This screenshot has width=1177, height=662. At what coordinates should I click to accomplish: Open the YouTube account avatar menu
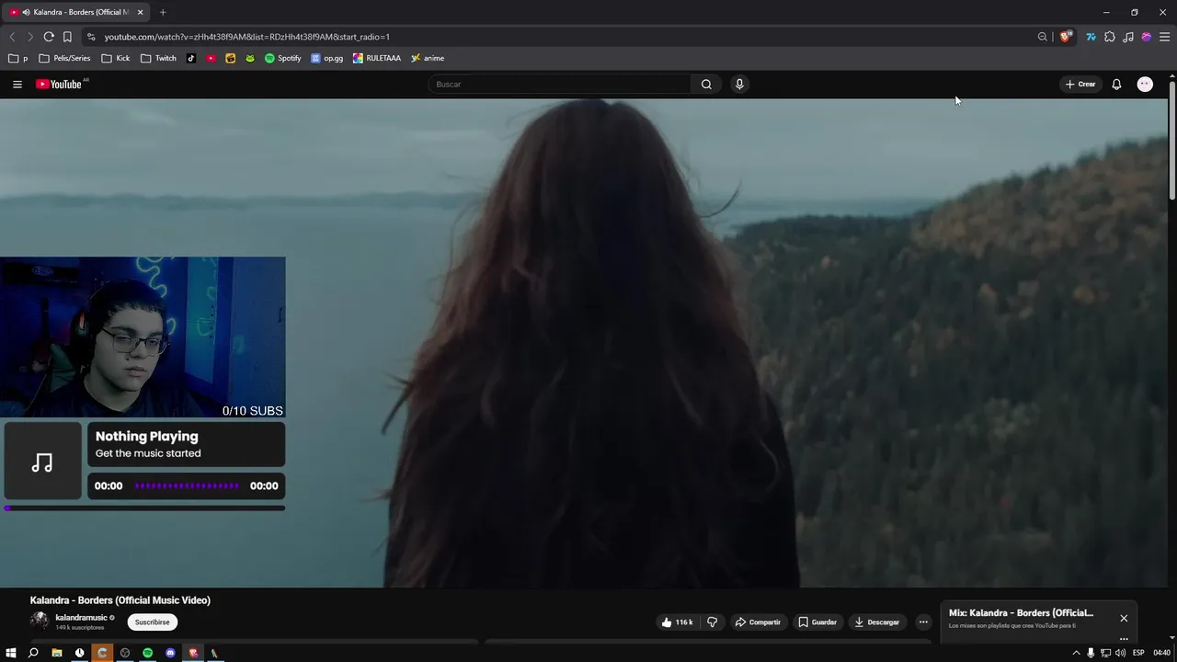(1145, 84)
